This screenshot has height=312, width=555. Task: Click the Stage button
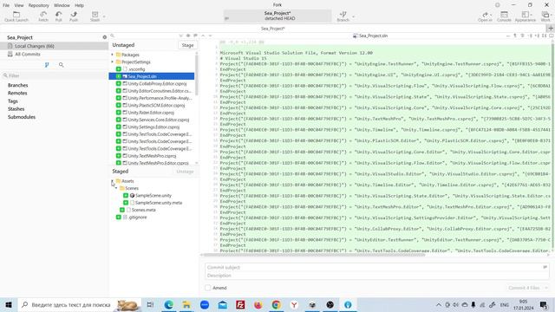187,45
